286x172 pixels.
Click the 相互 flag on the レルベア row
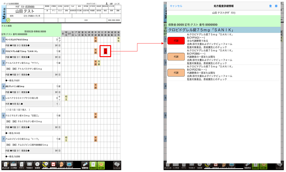click(66, 98)
